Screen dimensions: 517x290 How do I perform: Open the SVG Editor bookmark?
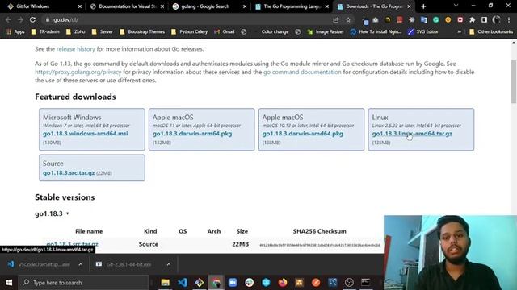(x=423, y=31)
